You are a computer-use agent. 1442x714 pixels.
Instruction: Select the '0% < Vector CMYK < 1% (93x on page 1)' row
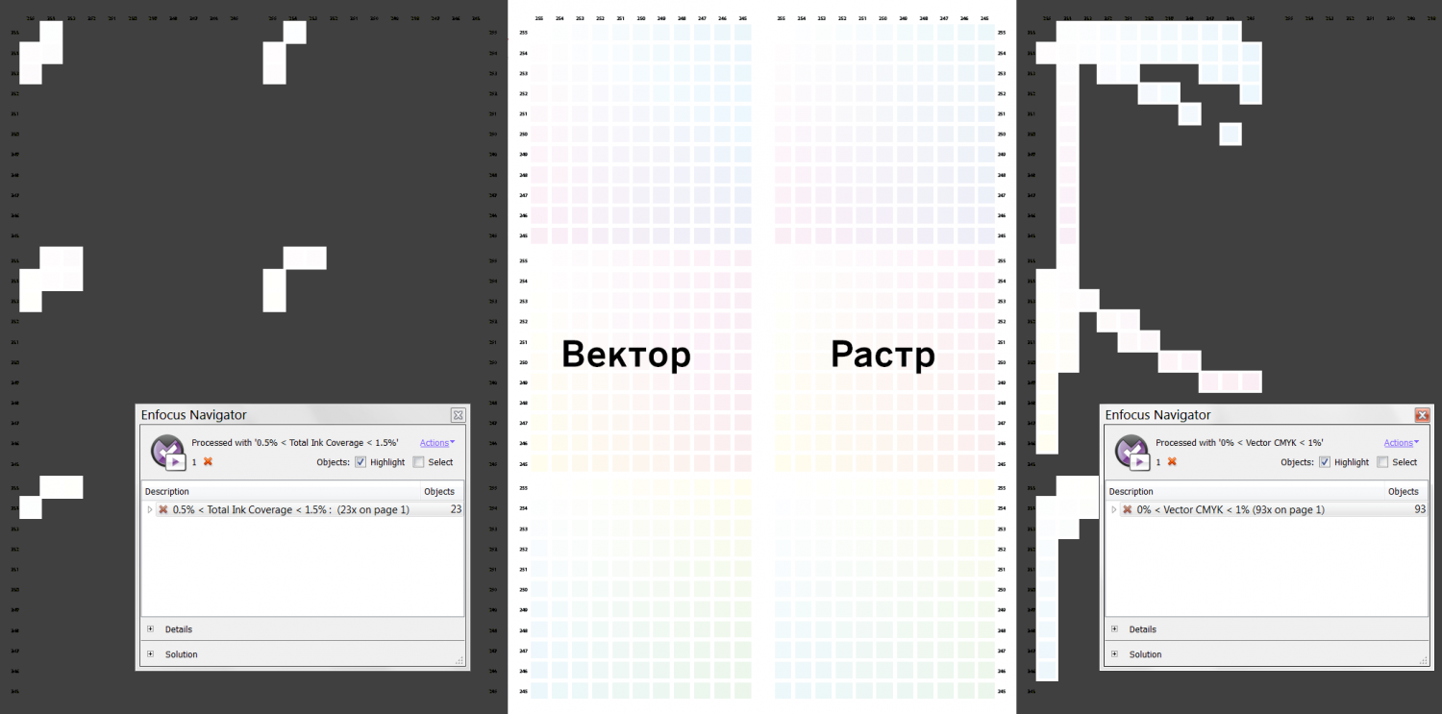(1266, 509)
